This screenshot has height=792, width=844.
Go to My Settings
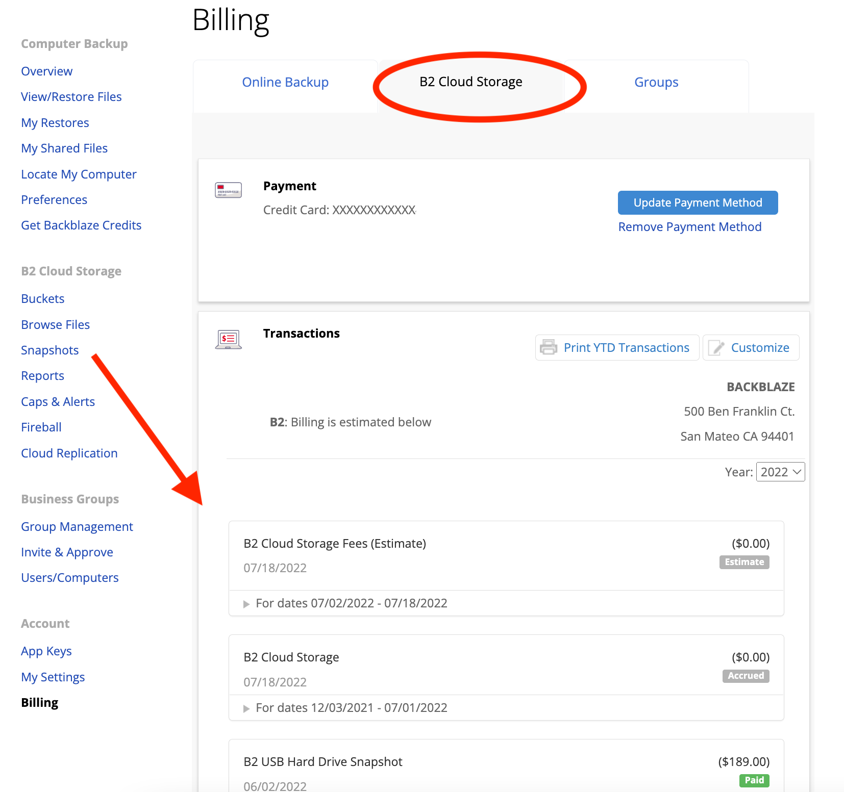tap(53, 677)
